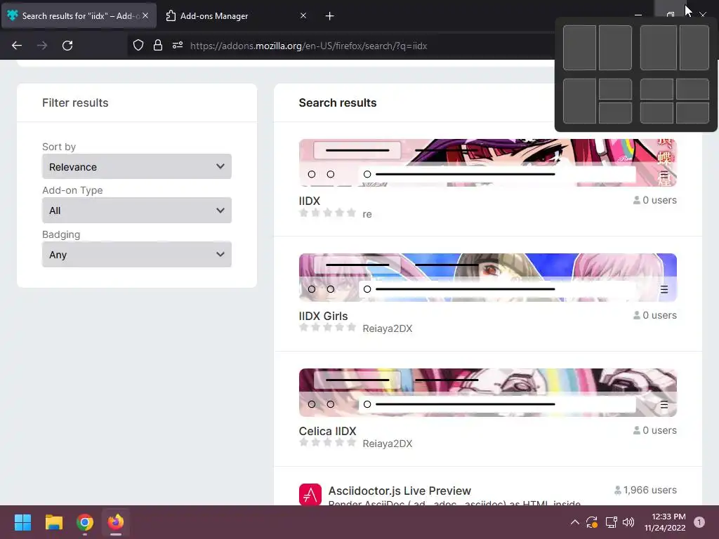719x539 pixels.
Task: Click the Firefox icon in the taskbar
Action: click(x=116, y=522)
